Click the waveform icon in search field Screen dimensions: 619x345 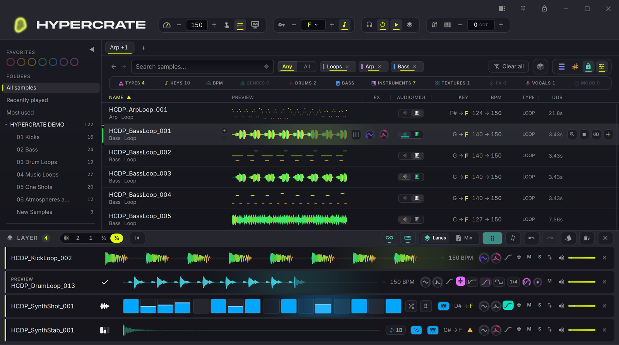click(x=267, y=67)
